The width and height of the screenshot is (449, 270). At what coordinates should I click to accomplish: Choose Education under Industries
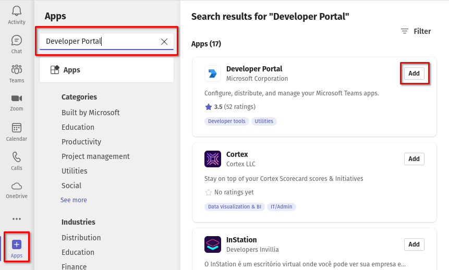(78, 252)
